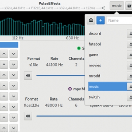This screenshot has width=132, height=132.
Task: Save settings to discord preset icon
Action: tap(130, 33)
